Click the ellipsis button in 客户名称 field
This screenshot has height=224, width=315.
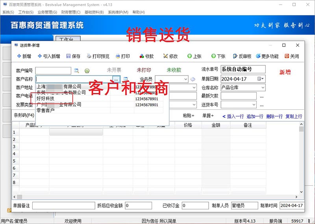[116, 79]
